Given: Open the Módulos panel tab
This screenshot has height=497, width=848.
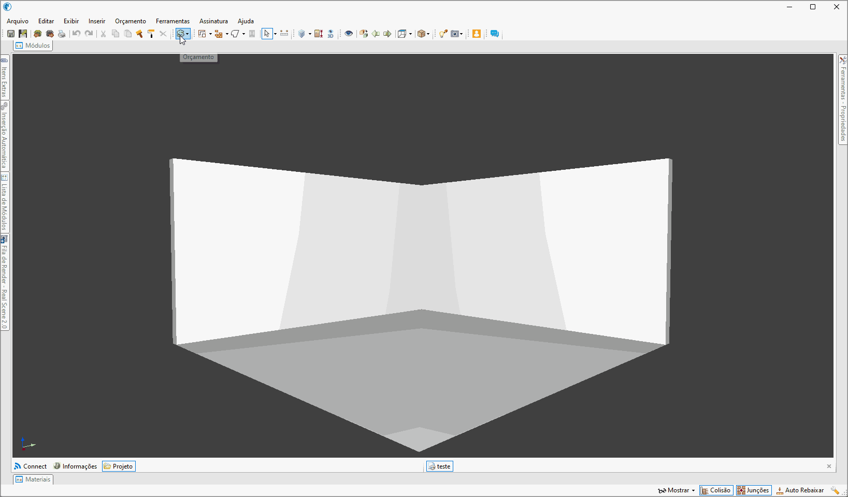Looking at the screenshot, I should pyautogui.click(x=33, y=46).
